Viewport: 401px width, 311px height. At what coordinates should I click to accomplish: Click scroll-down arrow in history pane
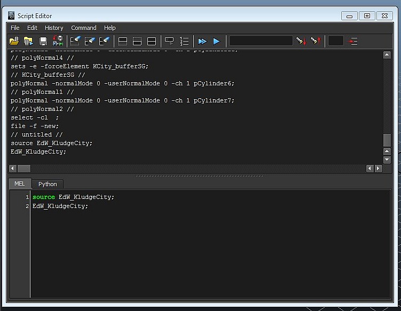pyautogui.click(x=387, y=160)
